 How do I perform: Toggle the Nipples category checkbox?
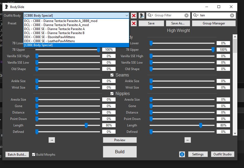click(112, 93)
